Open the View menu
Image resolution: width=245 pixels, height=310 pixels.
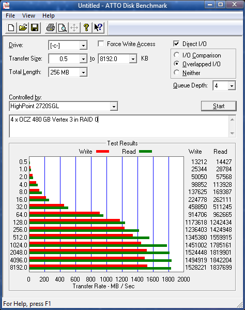point(28,16)
